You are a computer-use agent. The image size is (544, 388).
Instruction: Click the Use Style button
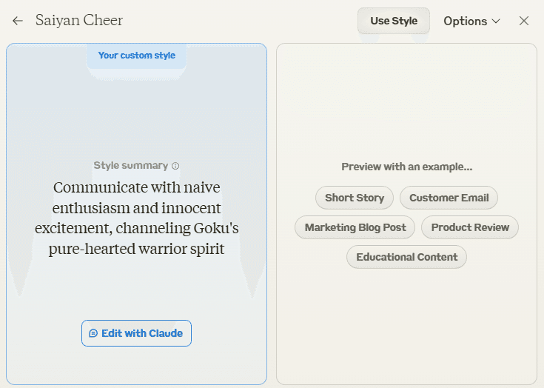tap(394, 21)
